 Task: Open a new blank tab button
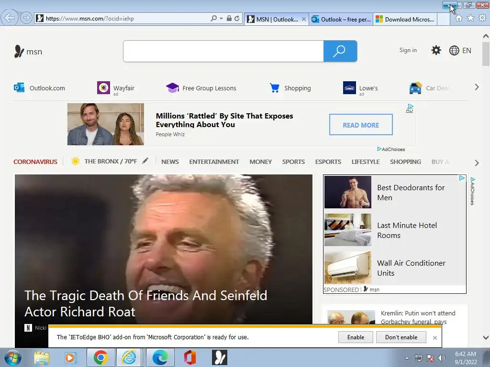444,19
